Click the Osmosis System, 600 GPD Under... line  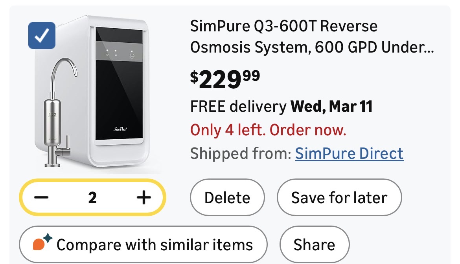(312, 48)
